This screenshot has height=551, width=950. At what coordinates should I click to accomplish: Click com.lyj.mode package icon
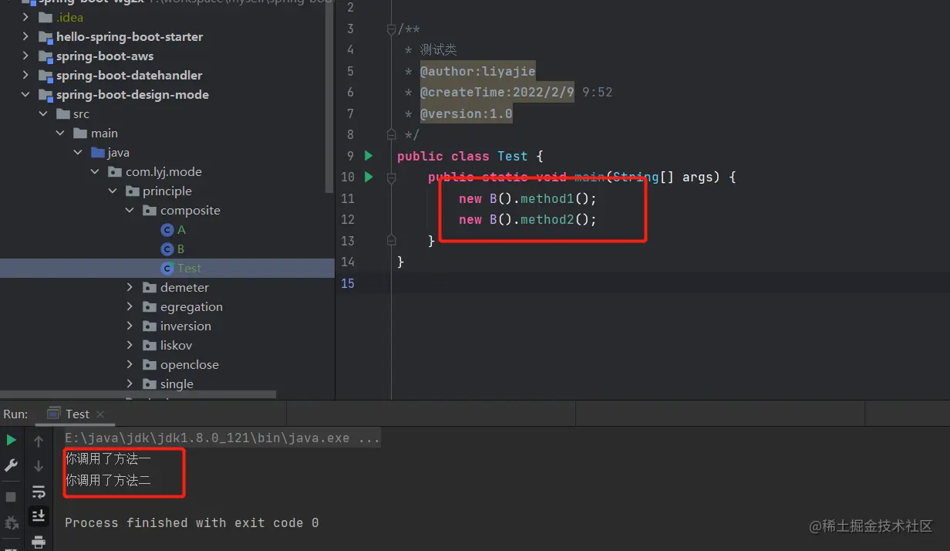[x=116, y=172]
